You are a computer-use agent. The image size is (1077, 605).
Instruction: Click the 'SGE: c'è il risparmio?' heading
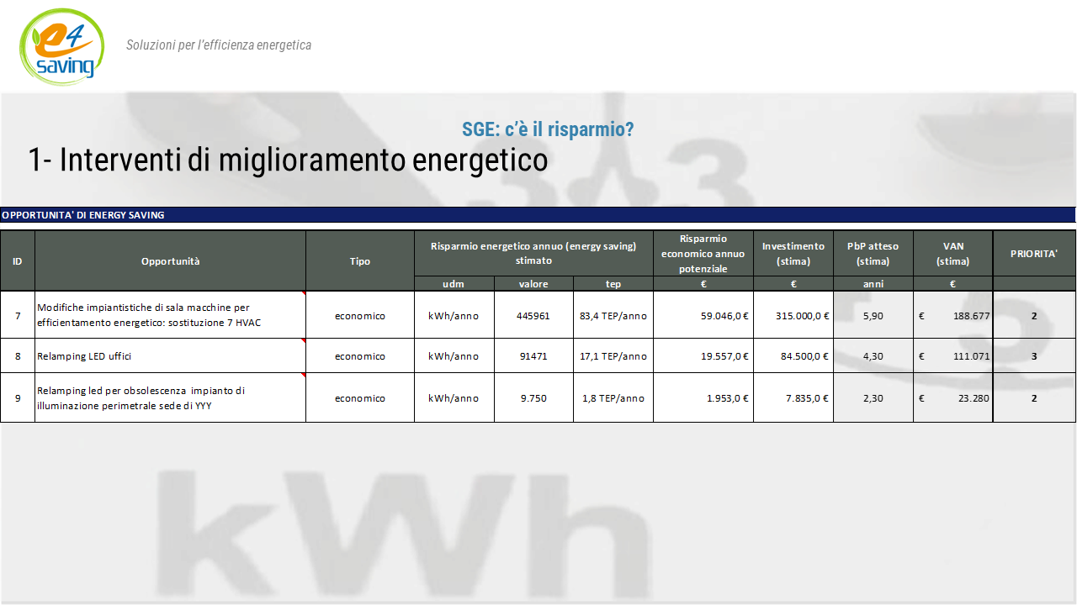(x=548, y=129)
